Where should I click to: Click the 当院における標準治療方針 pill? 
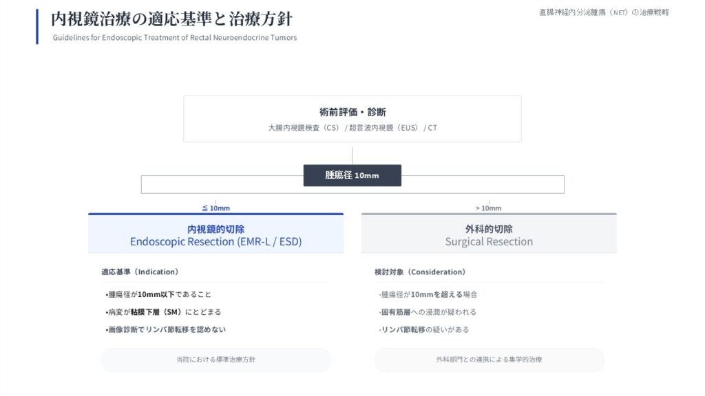pyautogui.click(x=215, y=360)
